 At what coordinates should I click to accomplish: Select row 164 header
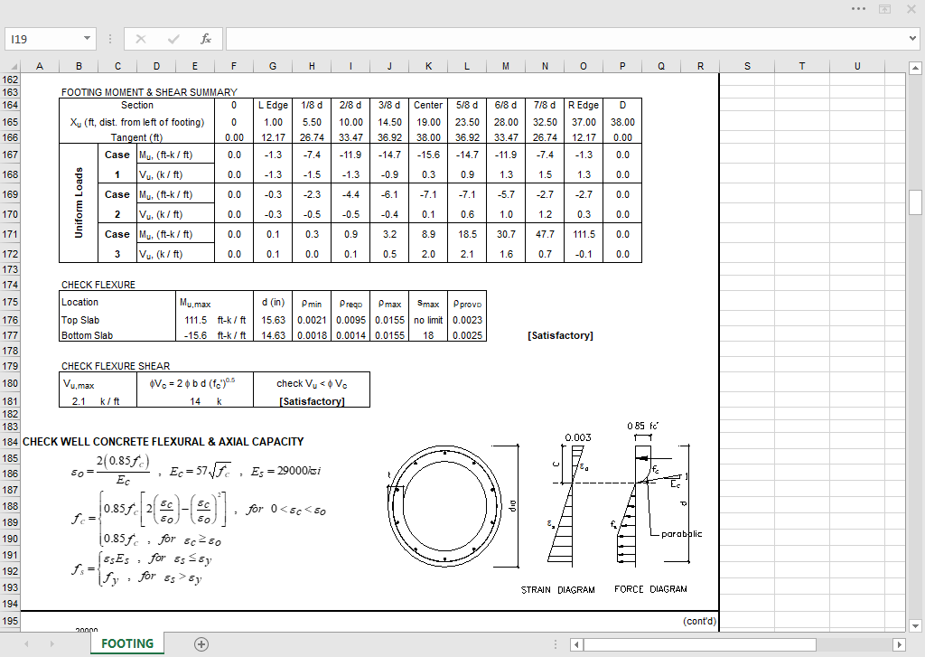coord(10,105)
